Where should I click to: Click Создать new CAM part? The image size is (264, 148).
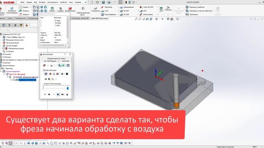tap(24, 7)
